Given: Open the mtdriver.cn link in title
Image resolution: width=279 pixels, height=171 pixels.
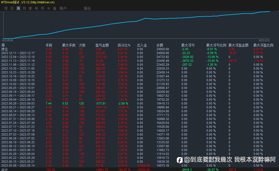Looking at the screenshot, I should point(42,2).
